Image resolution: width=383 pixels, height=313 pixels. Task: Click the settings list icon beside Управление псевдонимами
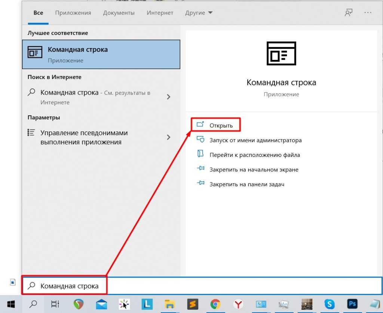pyautogui.click(x=31, y=133)
